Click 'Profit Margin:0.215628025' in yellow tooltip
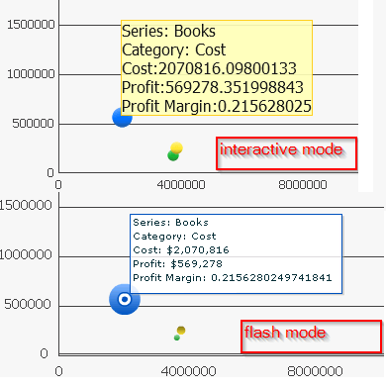The height and width of the screenshot is (388, 386). click(217, 106)
